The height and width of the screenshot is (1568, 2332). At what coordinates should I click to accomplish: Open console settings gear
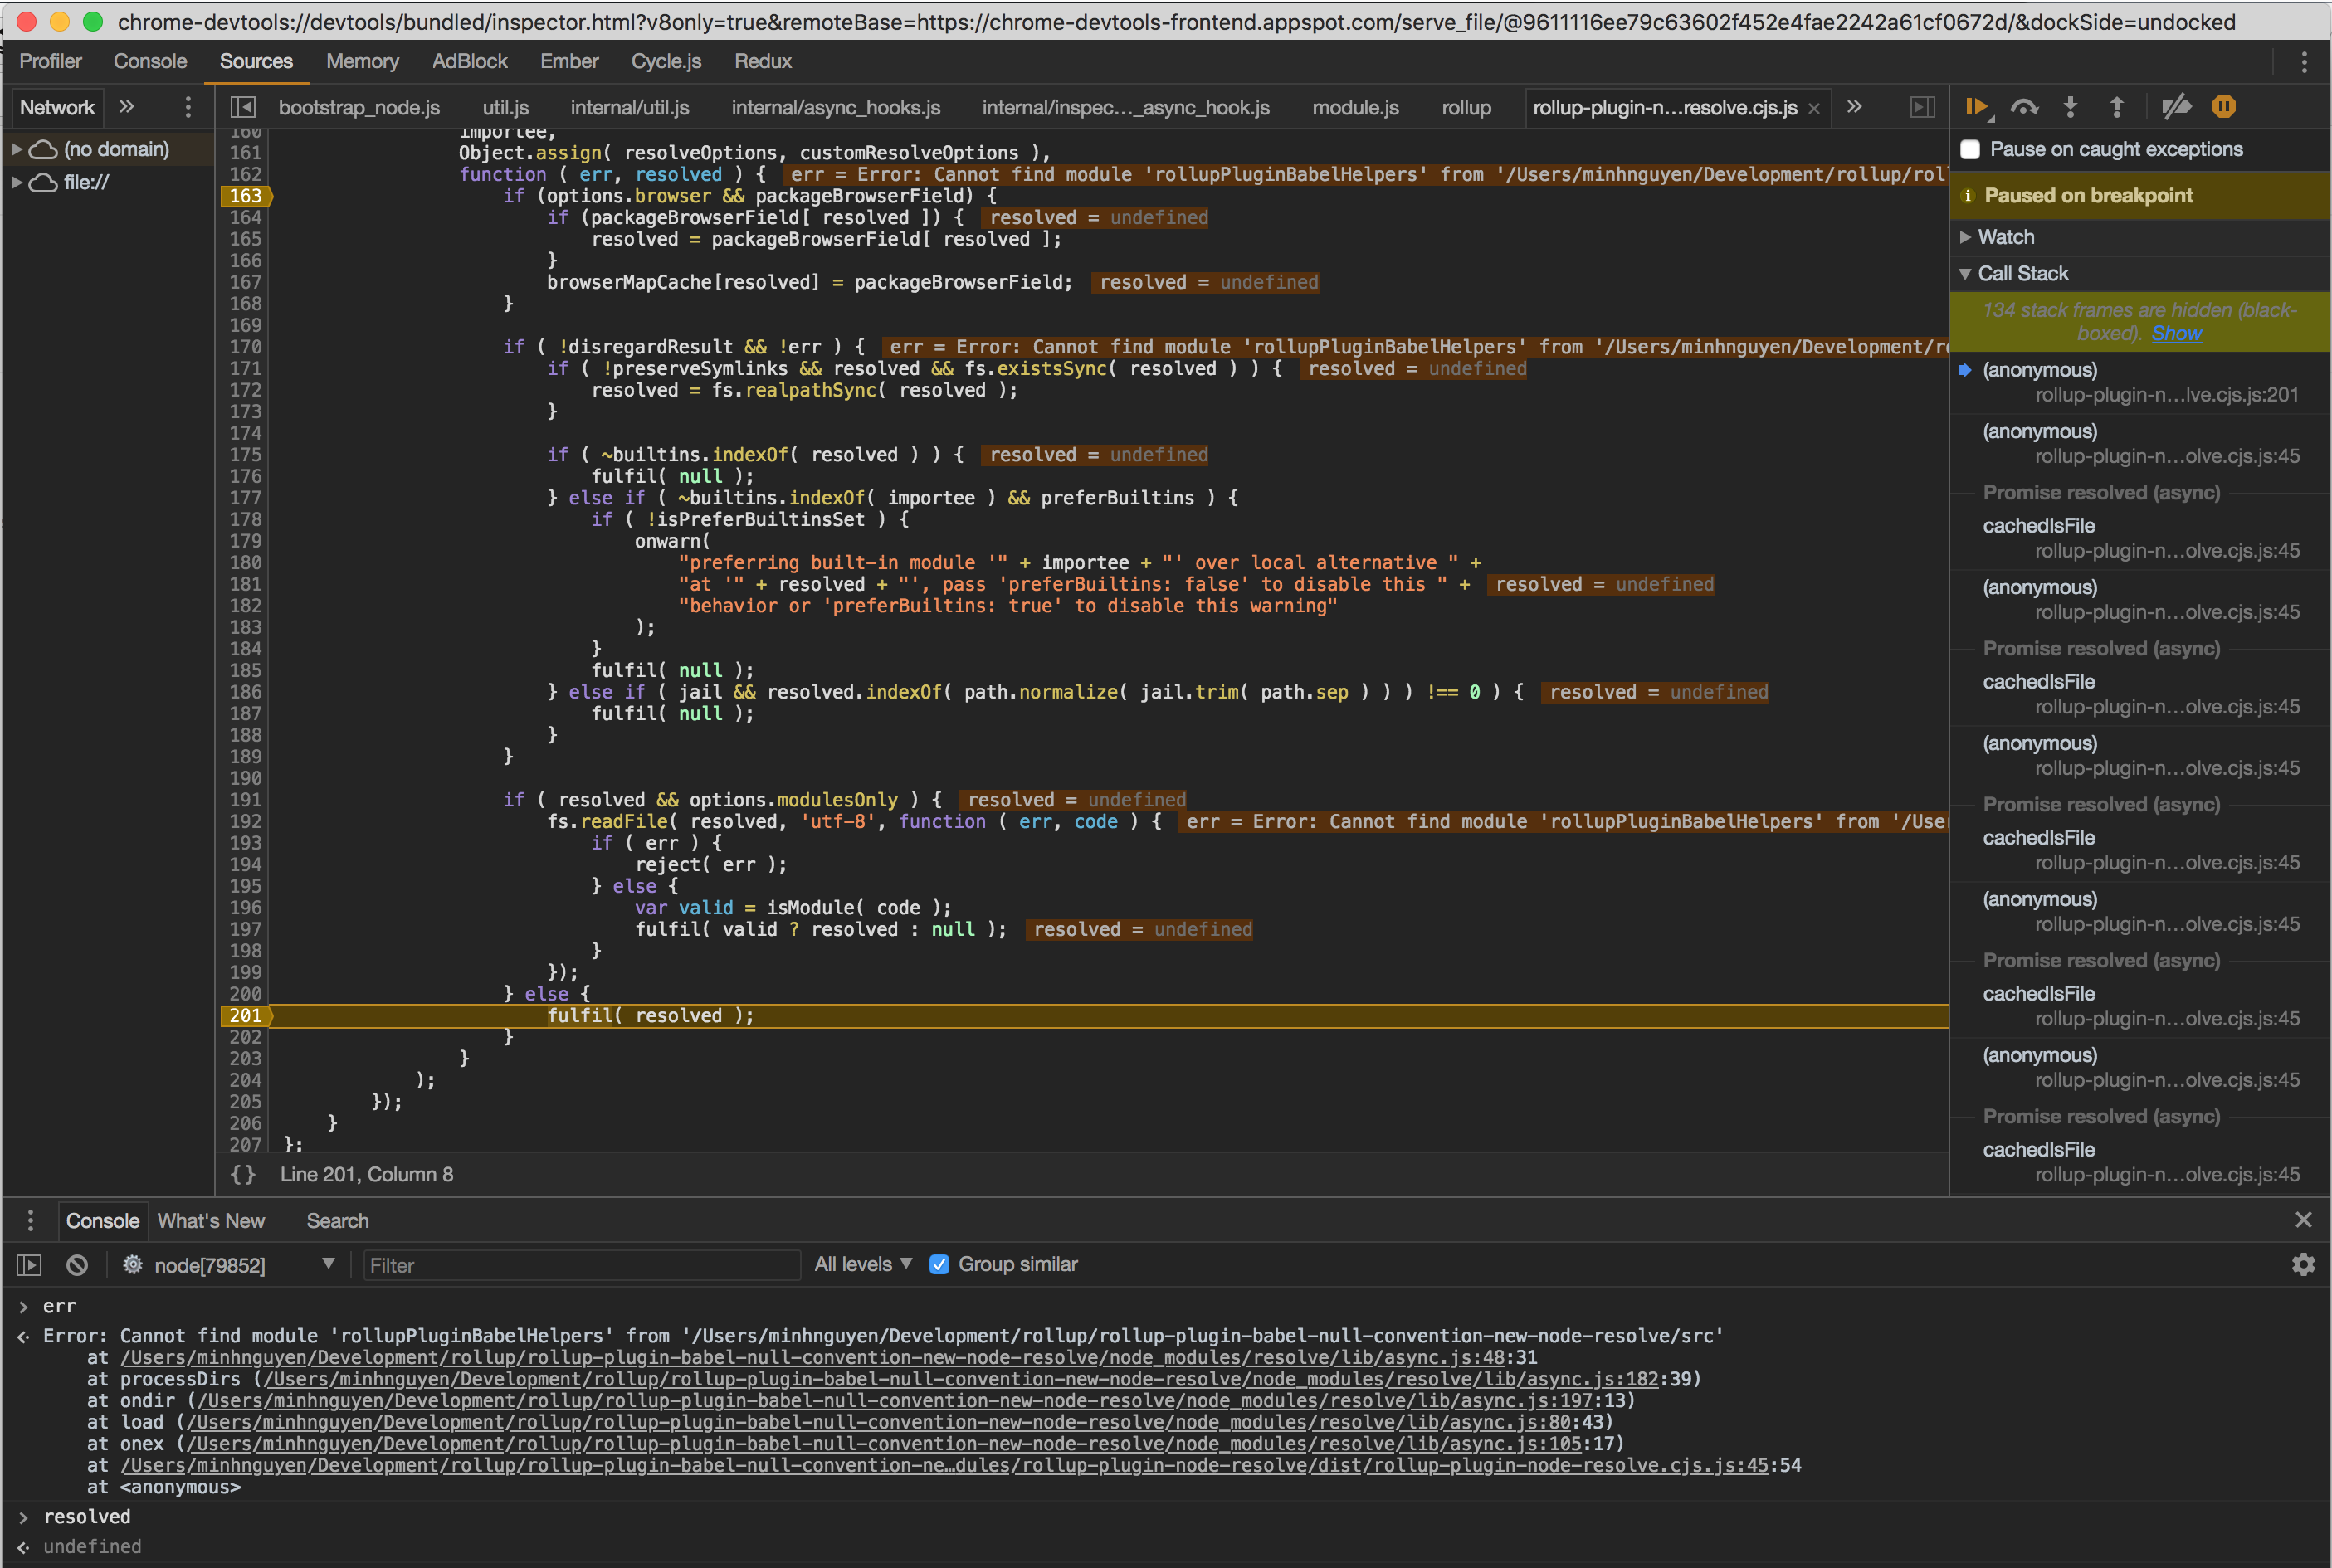[x=2303, y=1265]
